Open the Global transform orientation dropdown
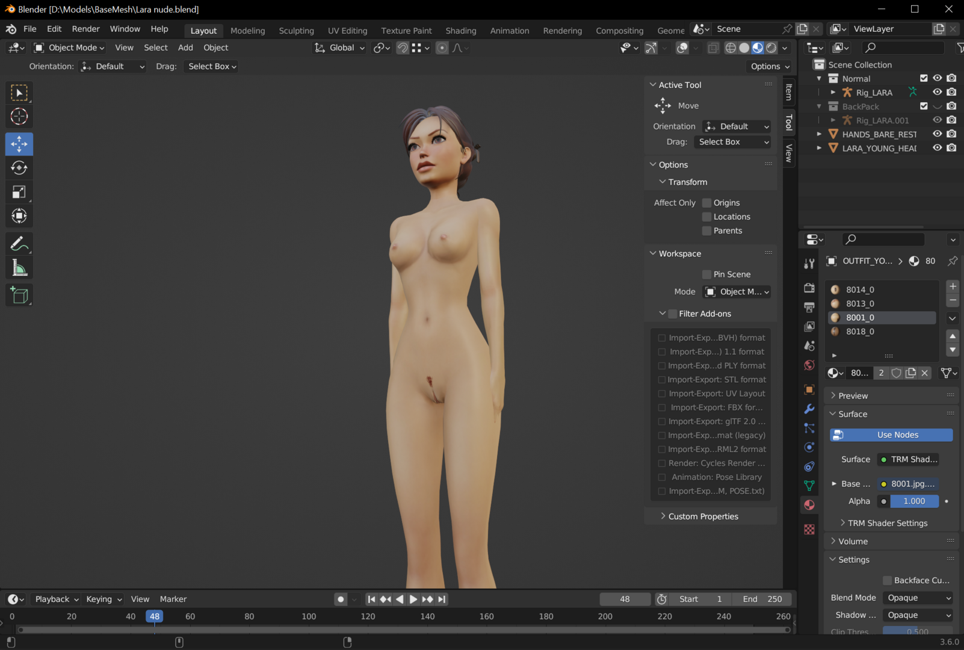 coord(339,48)
